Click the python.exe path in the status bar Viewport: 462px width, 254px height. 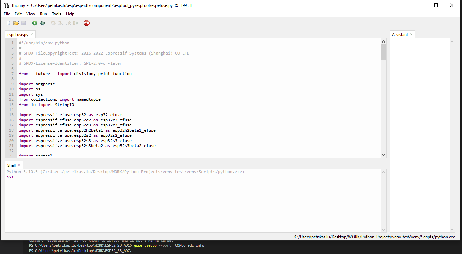pyautogui.click(x=374, y=237)
